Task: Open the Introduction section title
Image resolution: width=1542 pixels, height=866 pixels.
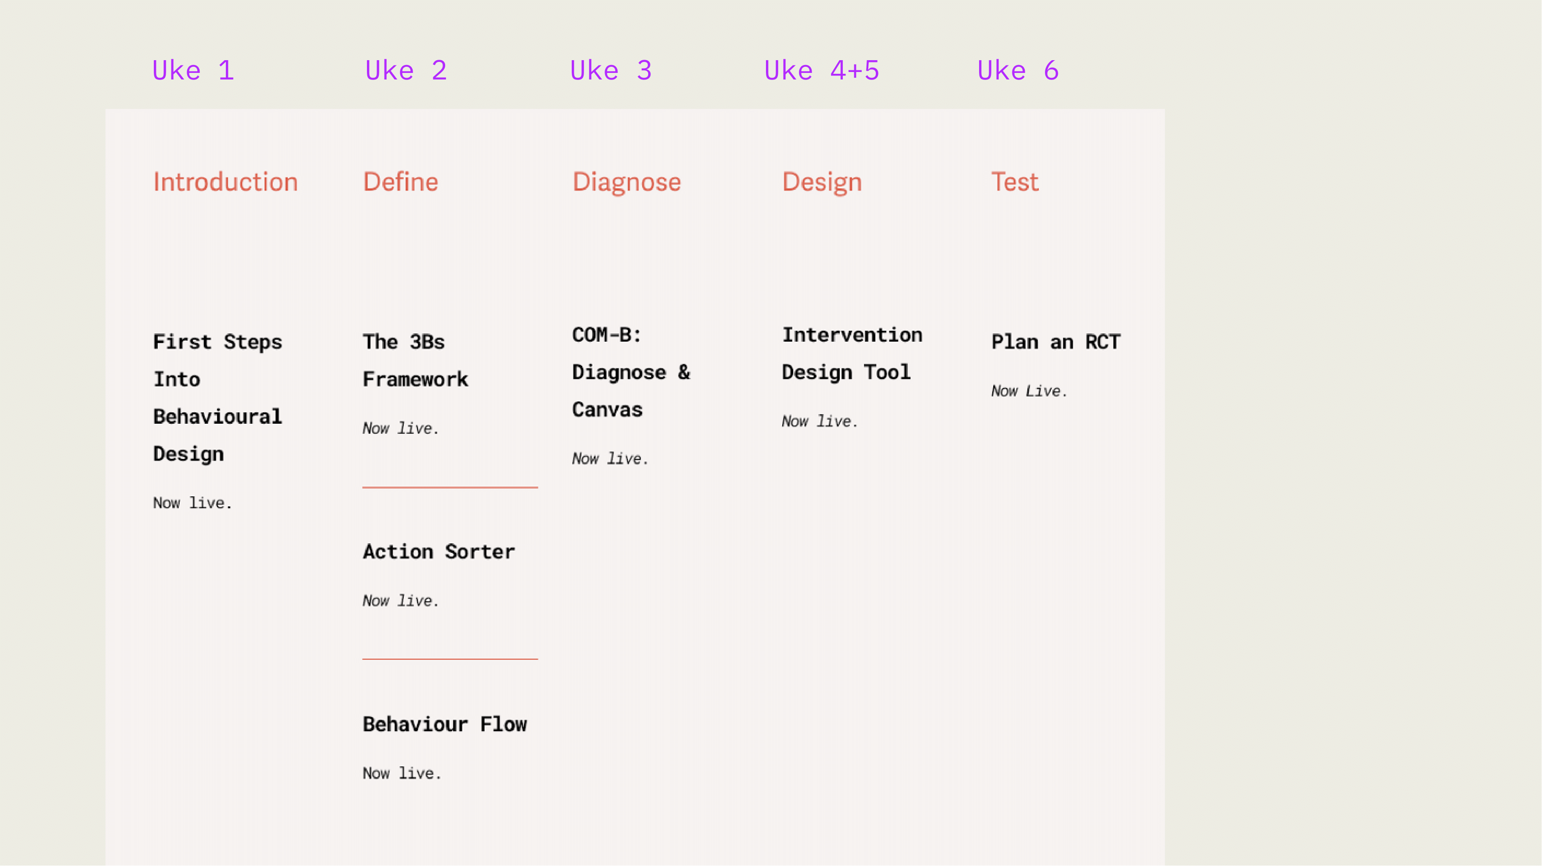Action: coord(226,182)
